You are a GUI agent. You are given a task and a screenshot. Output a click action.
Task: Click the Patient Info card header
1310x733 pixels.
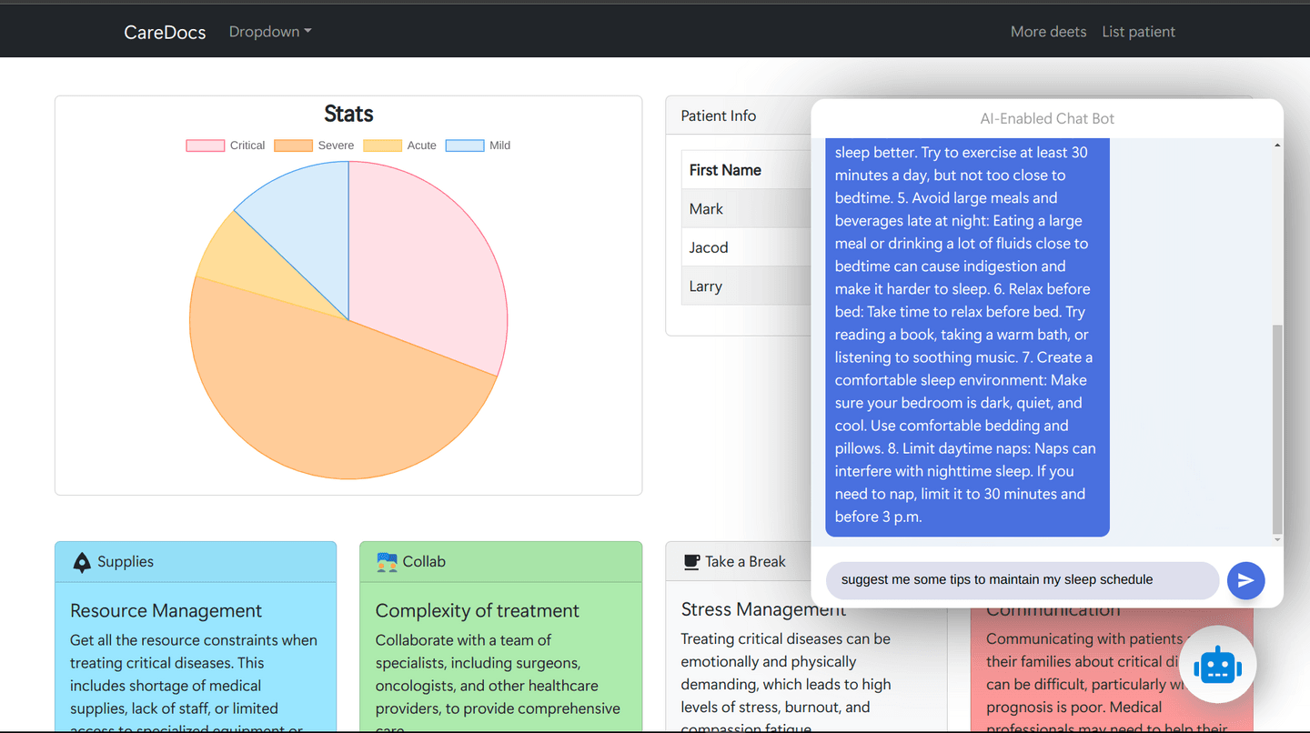(x=738, y=115)
